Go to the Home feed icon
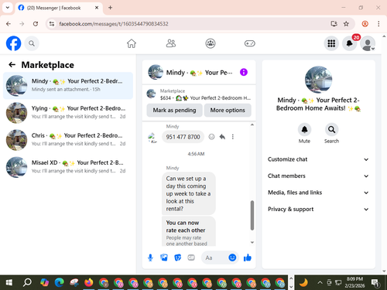The height and width of the screenshot is (290, 387). pyautogui.click(x=132, y=43)
